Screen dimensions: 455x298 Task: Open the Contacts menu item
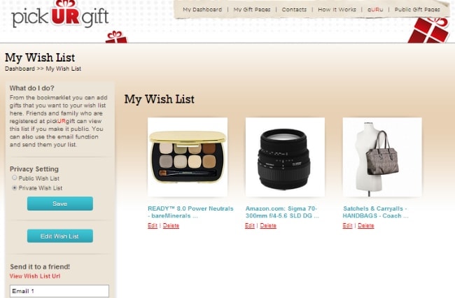coord(294,9)
